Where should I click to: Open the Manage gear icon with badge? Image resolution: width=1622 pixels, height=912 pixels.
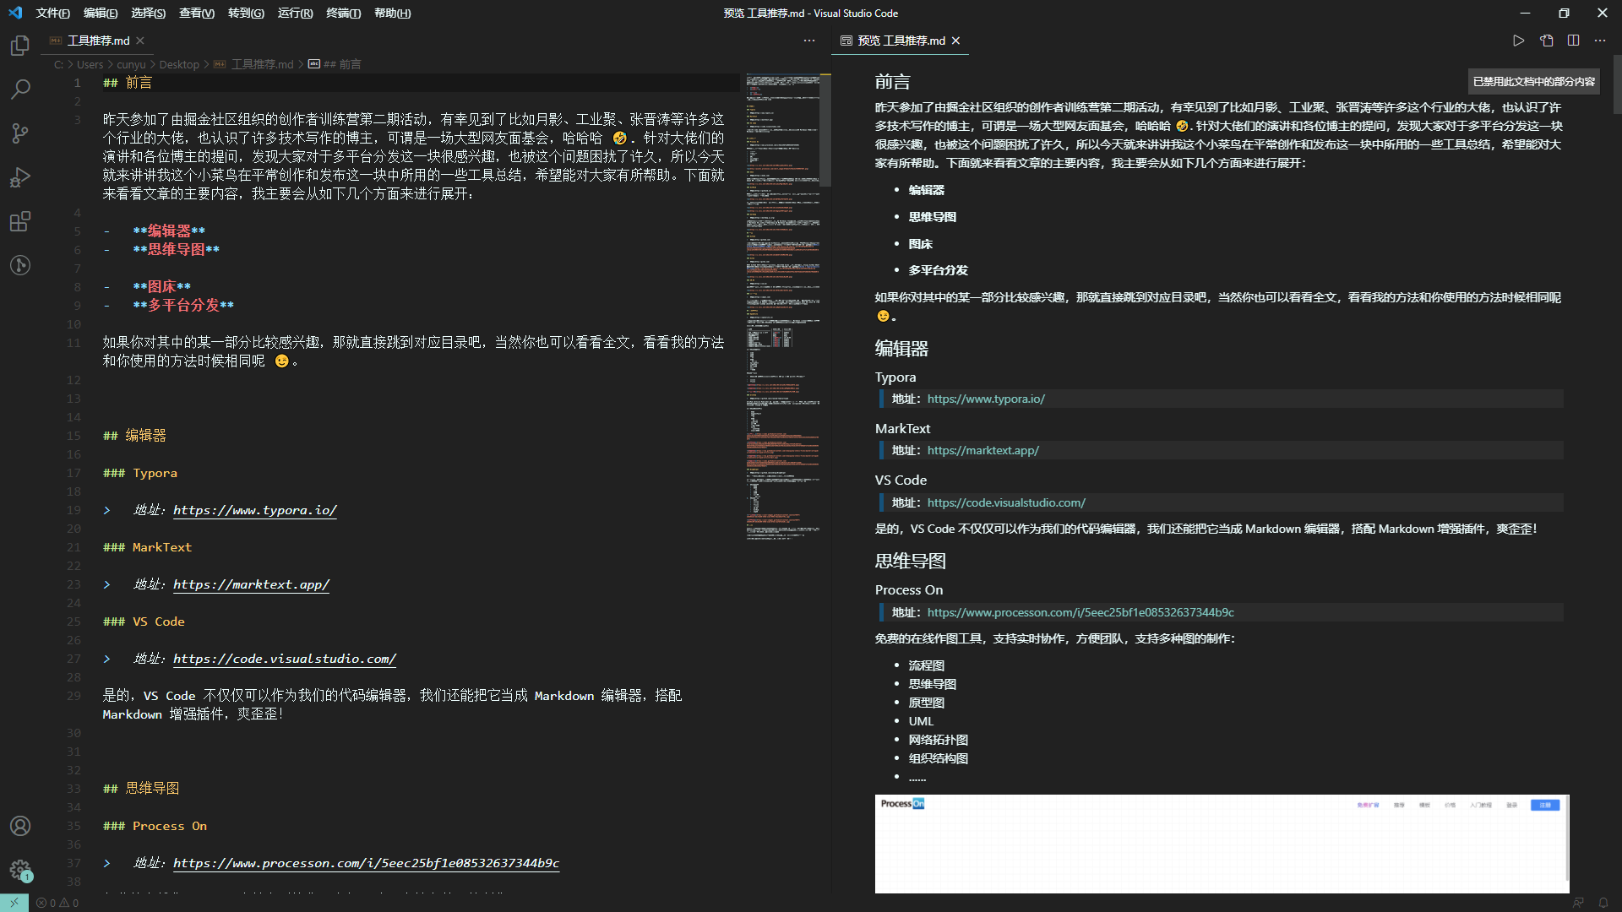click(20, 870)
